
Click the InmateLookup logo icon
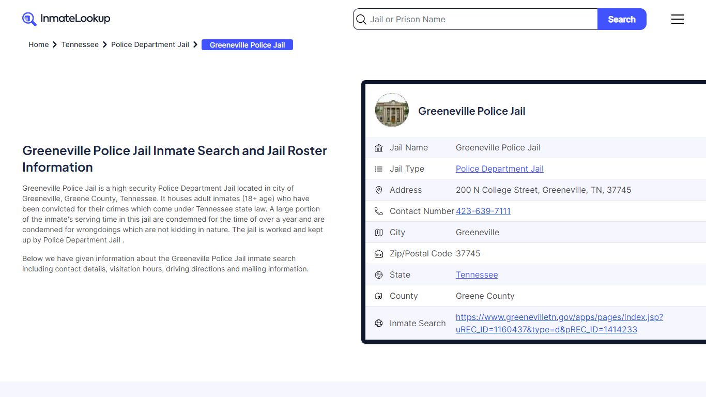pos(29,19)
